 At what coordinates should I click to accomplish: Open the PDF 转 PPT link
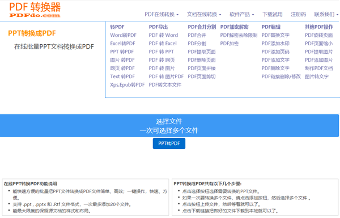pyautogui.click(x=161, y=52)
